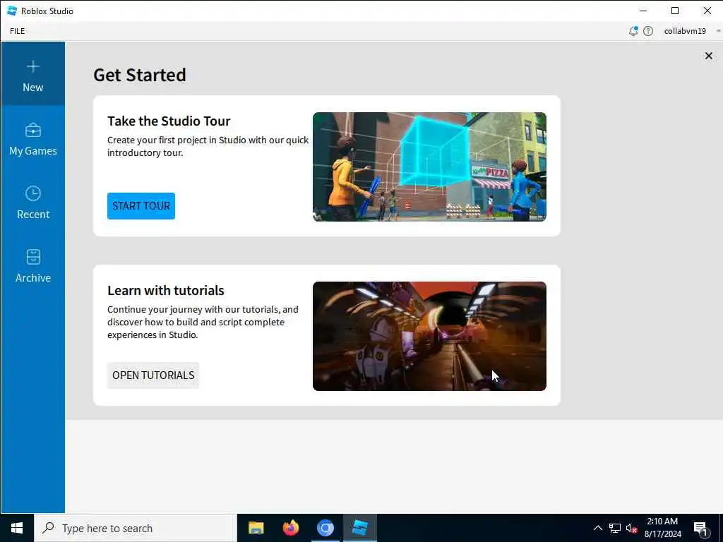Open the Windows Start menu
The width and height of the screenshot is (723, 542).
(17, 528)
